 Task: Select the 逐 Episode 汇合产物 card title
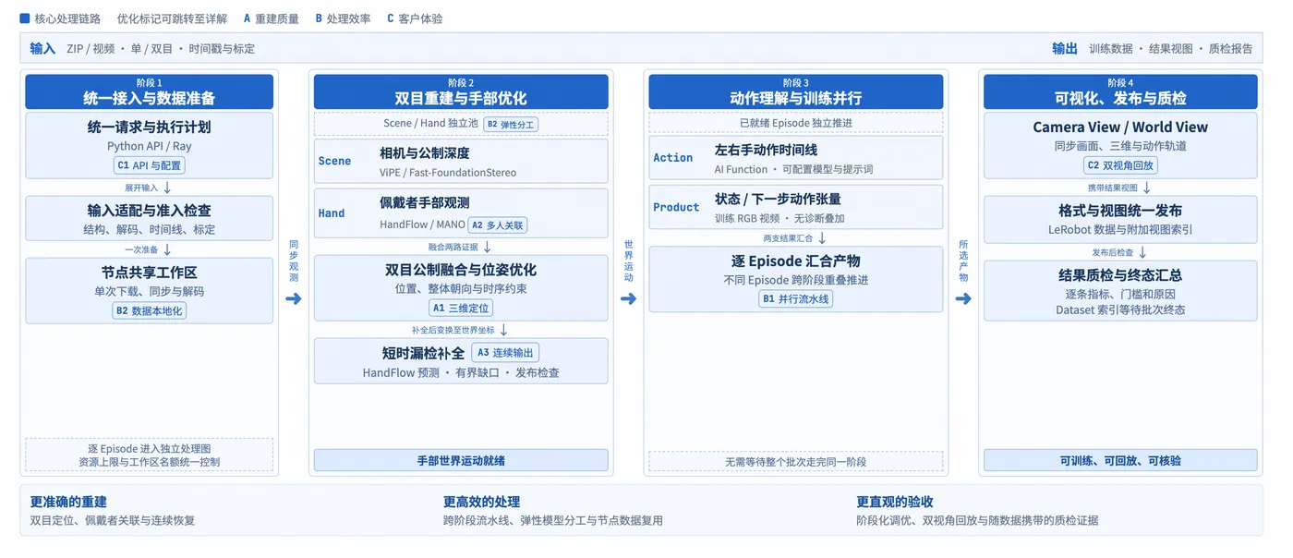tap(795, 261)
